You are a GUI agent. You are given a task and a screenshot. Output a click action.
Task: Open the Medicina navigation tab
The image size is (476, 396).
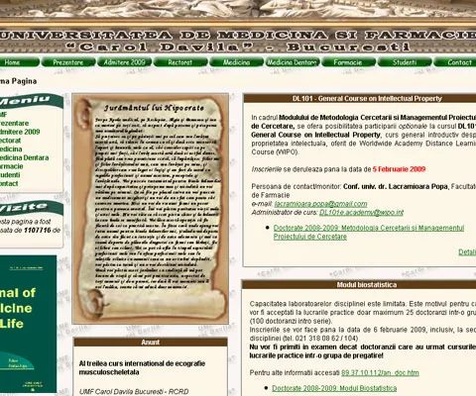pyautogui.click(x=236, y=62)
